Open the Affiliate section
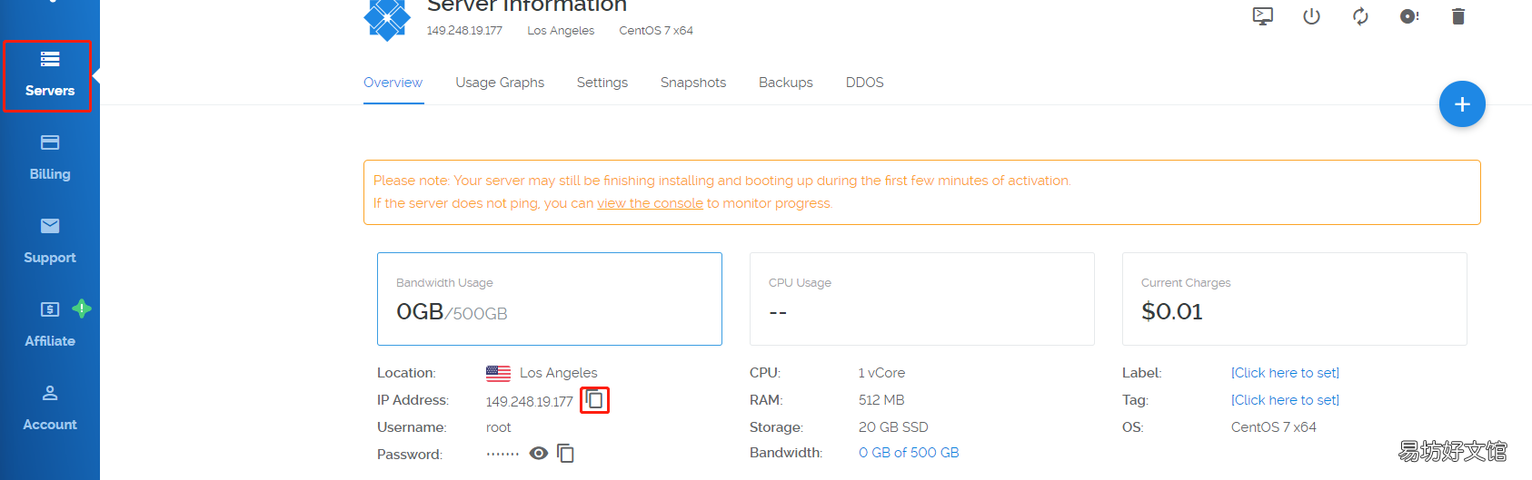 [x=50, y=325]
